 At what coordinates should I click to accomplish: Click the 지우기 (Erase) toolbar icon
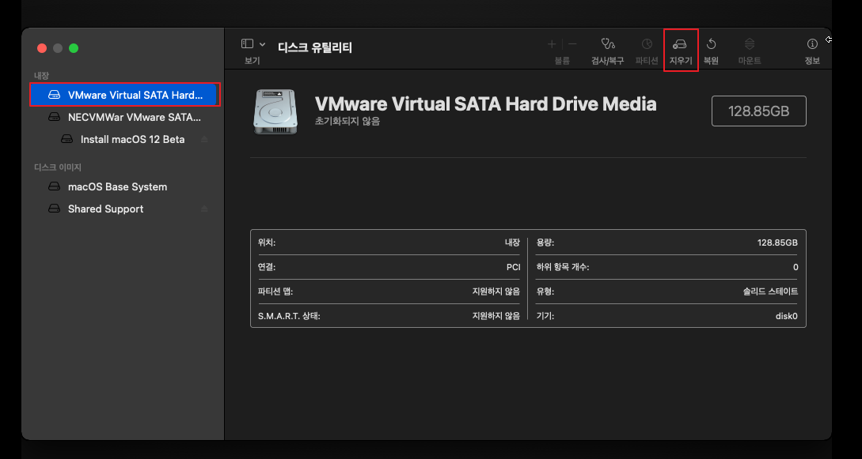coord(681,44)
